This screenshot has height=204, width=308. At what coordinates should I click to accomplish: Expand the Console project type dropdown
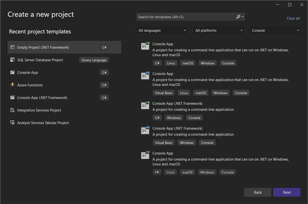tap(275, 31)
